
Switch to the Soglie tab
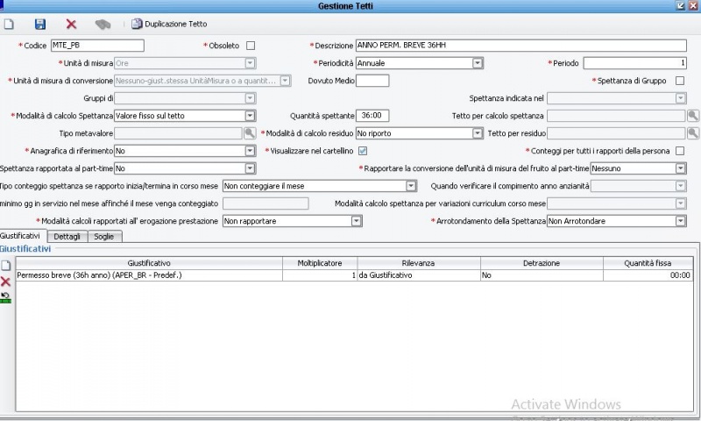(x=103, y=237)
